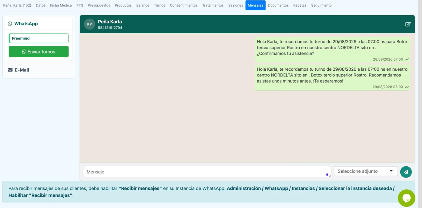Open the Consentimientos tab

pyautogui.click(x=184, y=5)
